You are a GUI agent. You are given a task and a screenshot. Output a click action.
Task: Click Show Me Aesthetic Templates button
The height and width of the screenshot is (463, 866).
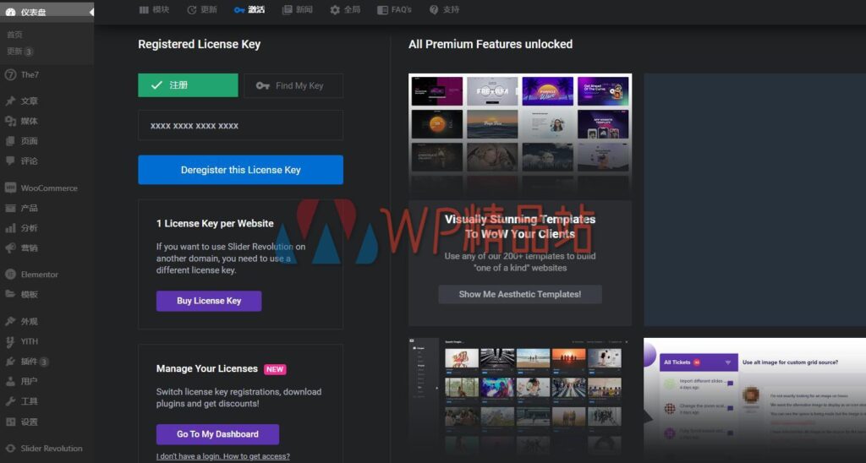(520, 294)
